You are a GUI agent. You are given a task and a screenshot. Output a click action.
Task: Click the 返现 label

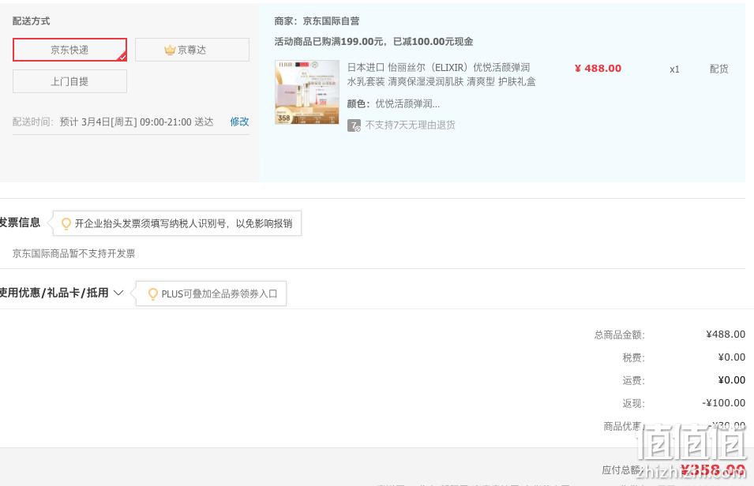tap(633, 403)
